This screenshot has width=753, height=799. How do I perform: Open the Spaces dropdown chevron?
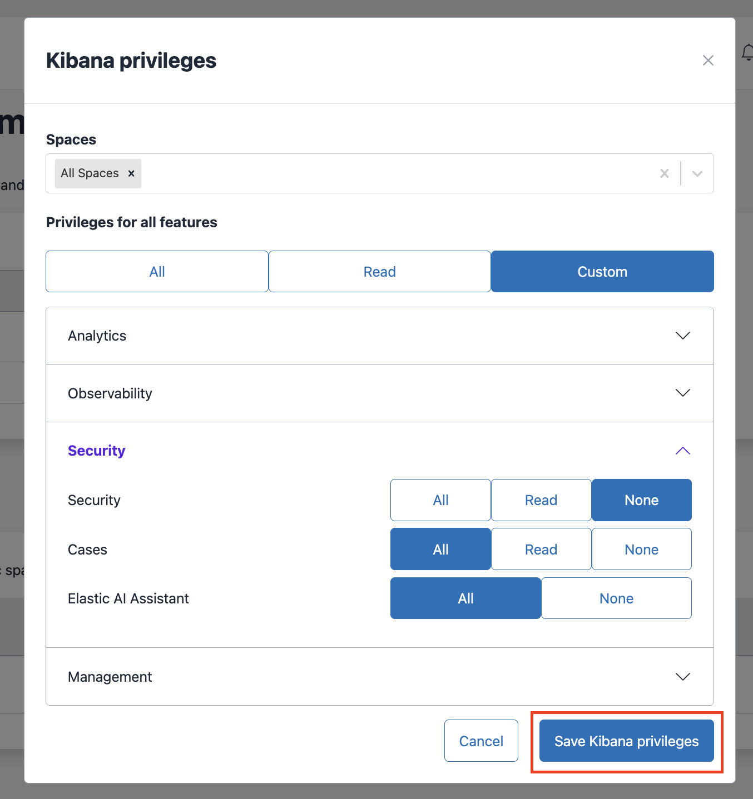click(x=697, y=173)
